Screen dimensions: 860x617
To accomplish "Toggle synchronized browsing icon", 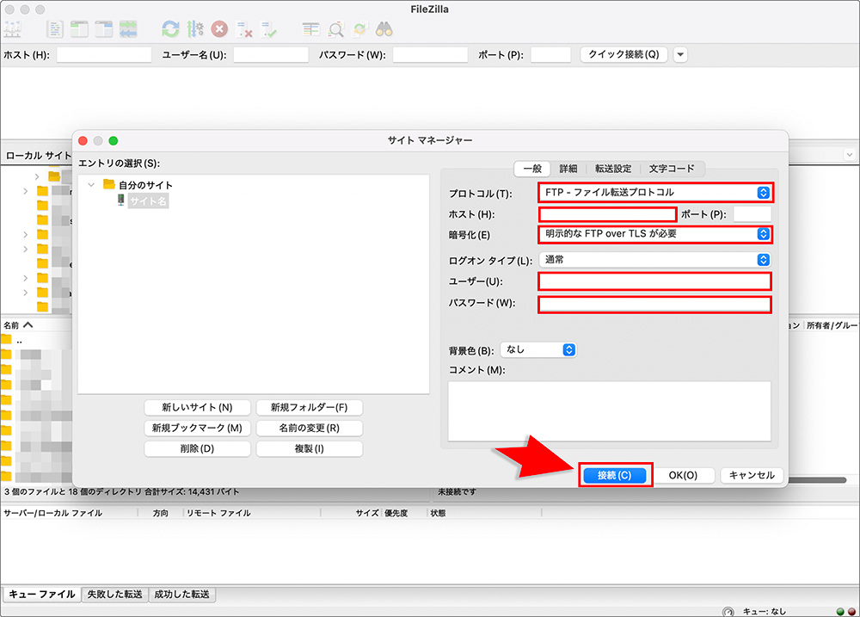I will pos(359,29).
